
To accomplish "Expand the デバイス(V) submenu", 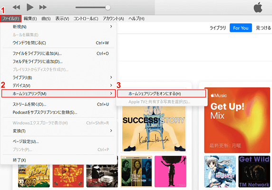I will point(58,85).
